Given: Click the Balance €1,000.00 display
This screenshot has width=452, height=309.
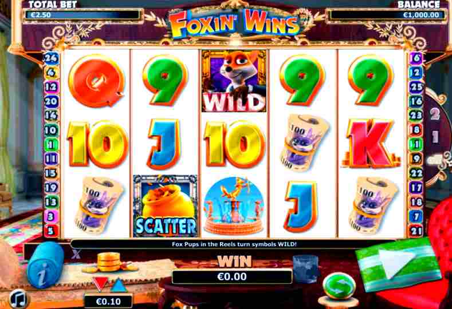Looking at the screenshot, I should (386, 15).
